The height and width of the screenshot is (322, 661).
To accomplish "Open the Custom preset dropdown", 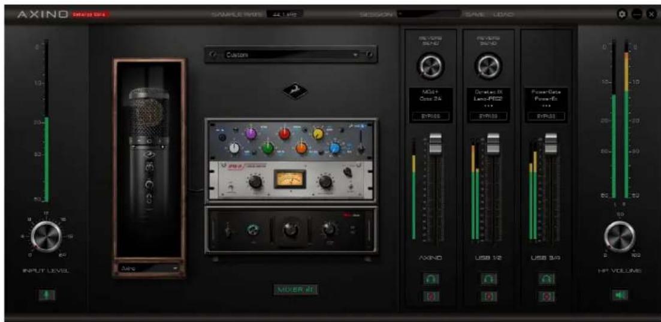I will [291, 55].
